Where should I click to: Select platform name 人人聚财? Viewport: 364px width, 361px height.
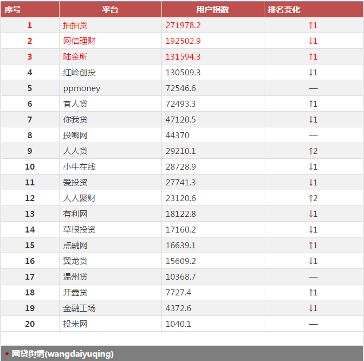coord(80,198)
